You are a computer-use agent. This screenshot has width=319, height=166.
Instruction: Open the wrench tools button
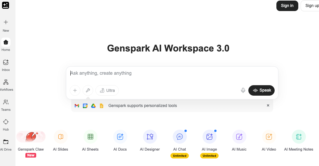[x=88, y=90]
